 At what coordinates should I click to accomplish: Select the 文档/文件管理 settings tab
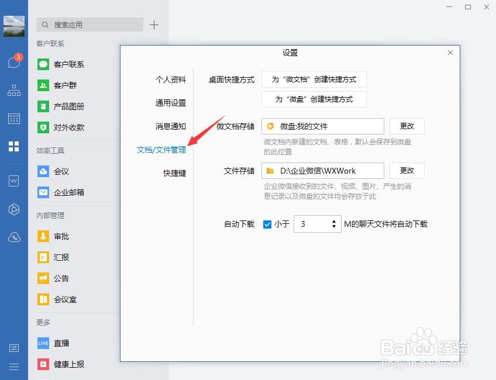[161, 150]
